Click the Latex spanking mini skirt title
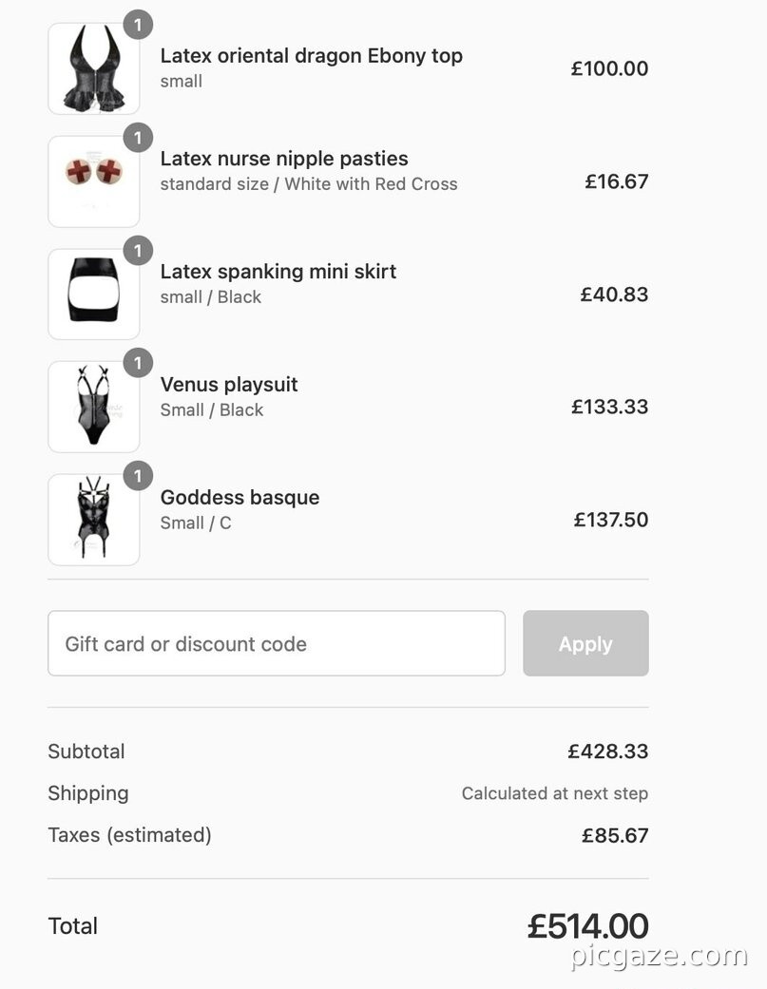This screenshot has width=767, height=989. click(x=278, y=272)
